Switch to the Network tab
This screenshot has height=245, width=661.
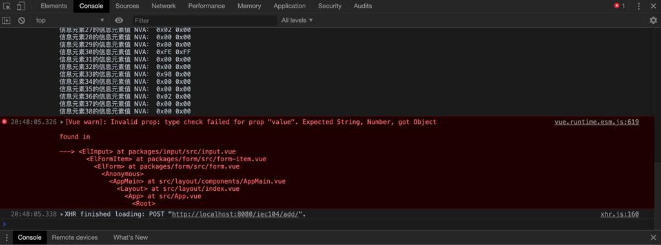coord(163,6)
